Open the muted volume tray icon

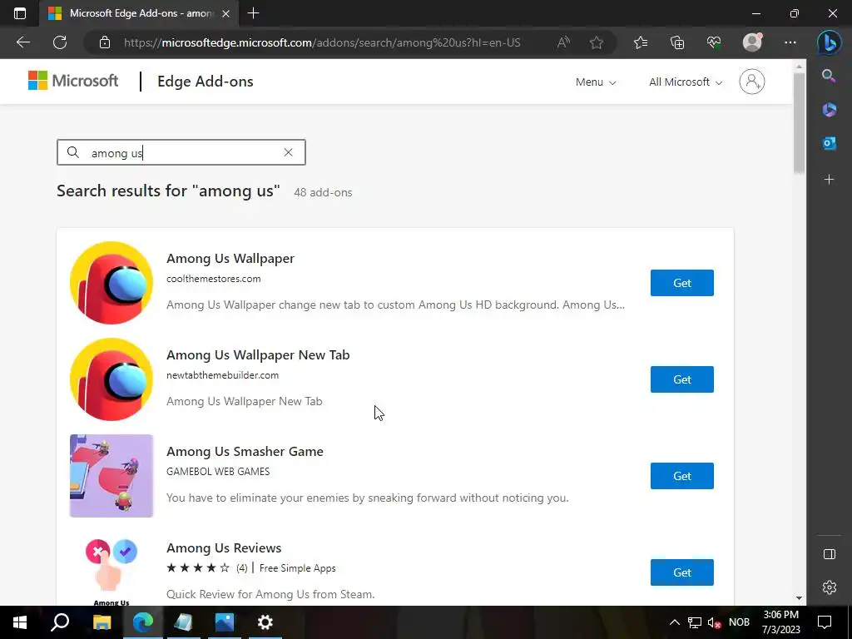[714, 622]
